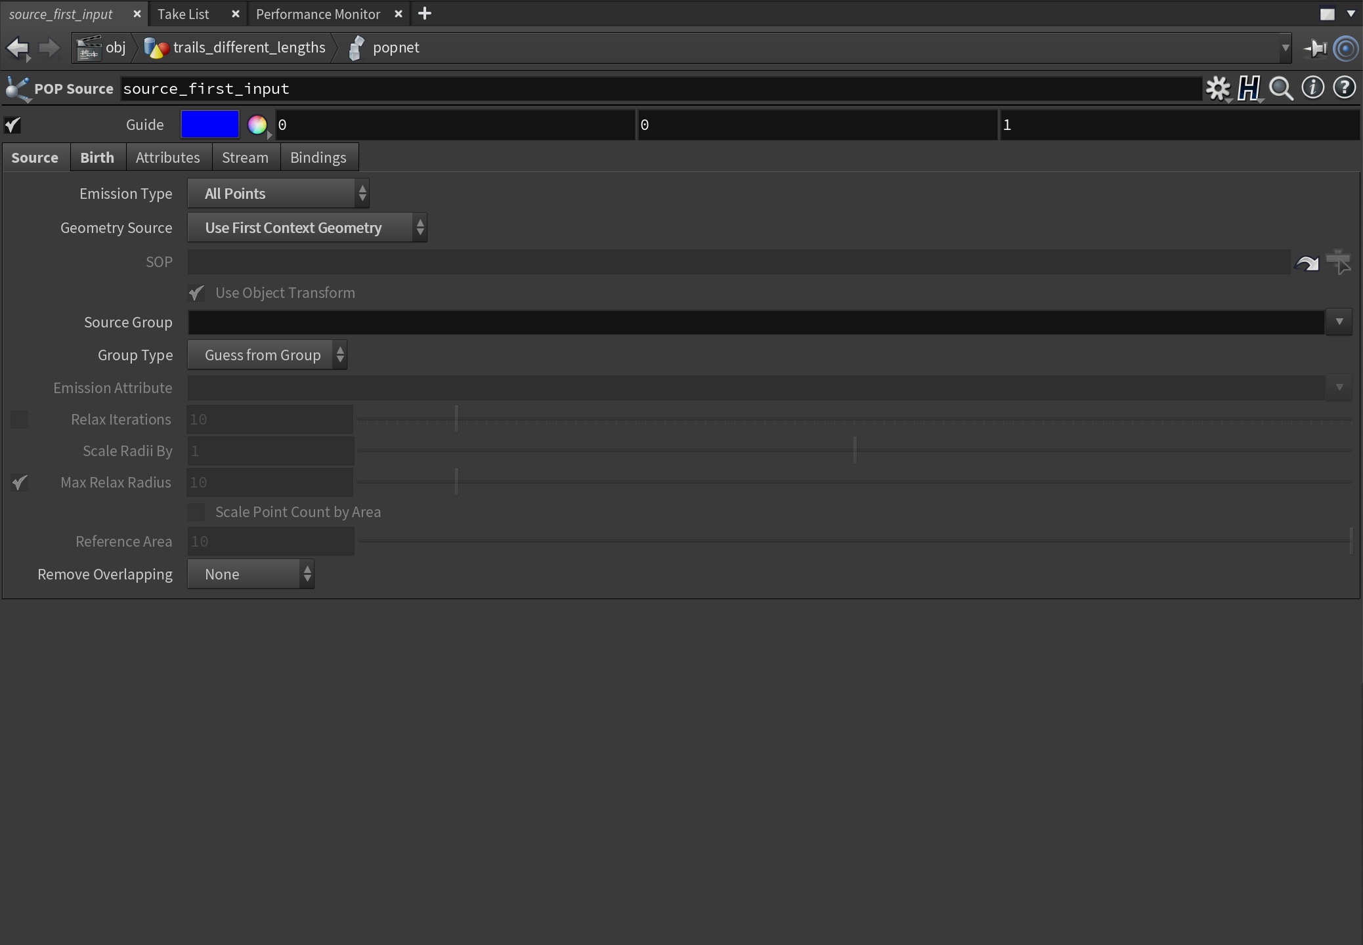Navigate to trails_different_lengths in path

(x=249, y=48)
